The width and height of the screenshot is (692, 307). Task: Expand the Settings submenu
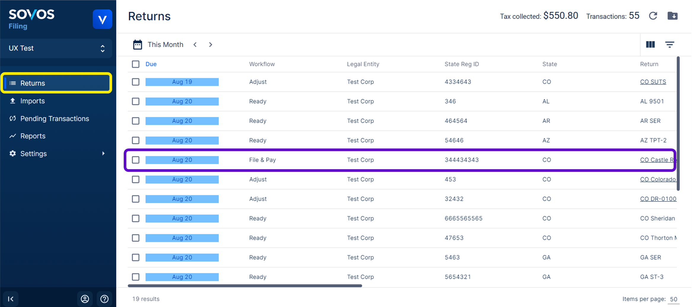click(x=103, y=153)
